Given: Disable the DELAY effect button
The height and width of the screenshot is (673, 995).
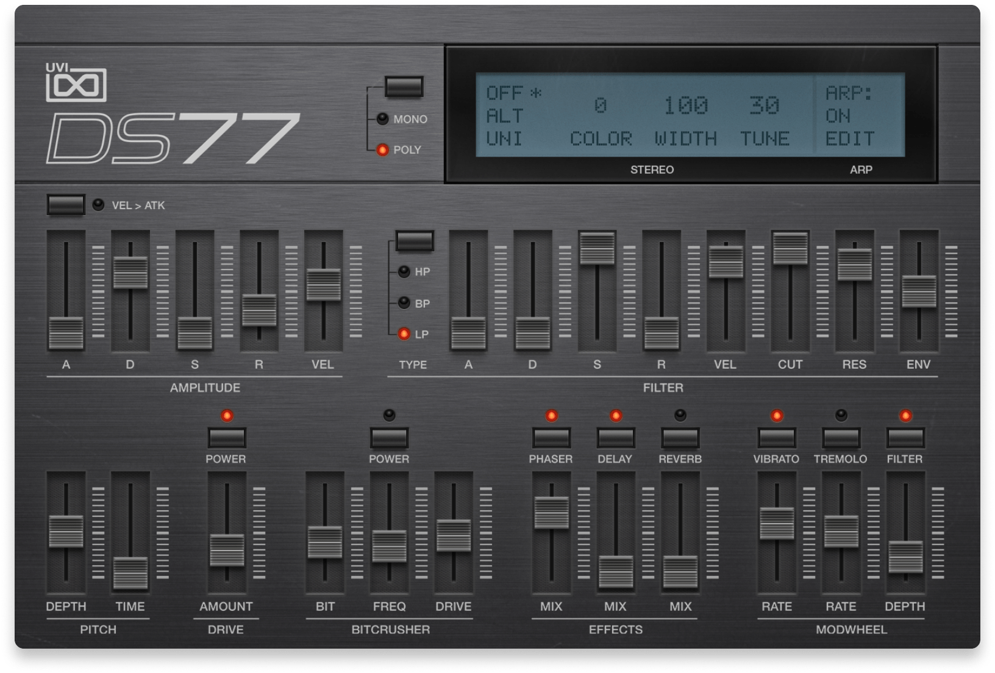Looking at the screenshot, I should [616, 438].
